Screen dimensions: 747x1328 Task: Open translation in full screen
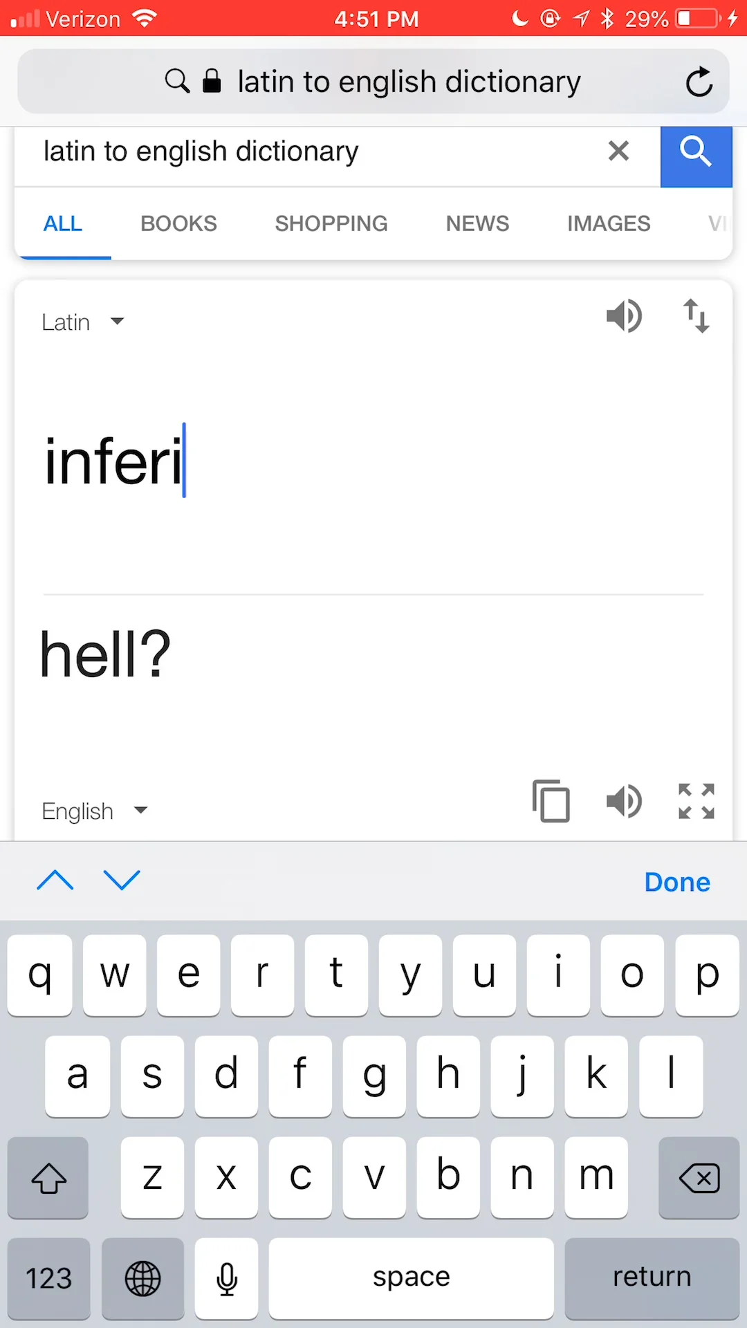[x=696, y=802]
